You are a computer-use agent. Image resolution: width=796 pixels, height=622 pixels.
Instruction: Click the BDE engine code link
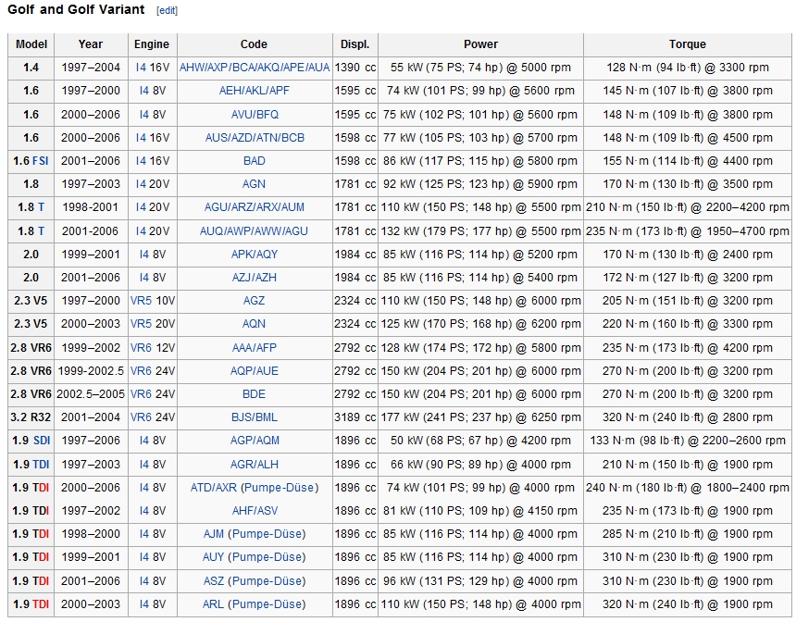pyautogui.click(x=254, y=394)
